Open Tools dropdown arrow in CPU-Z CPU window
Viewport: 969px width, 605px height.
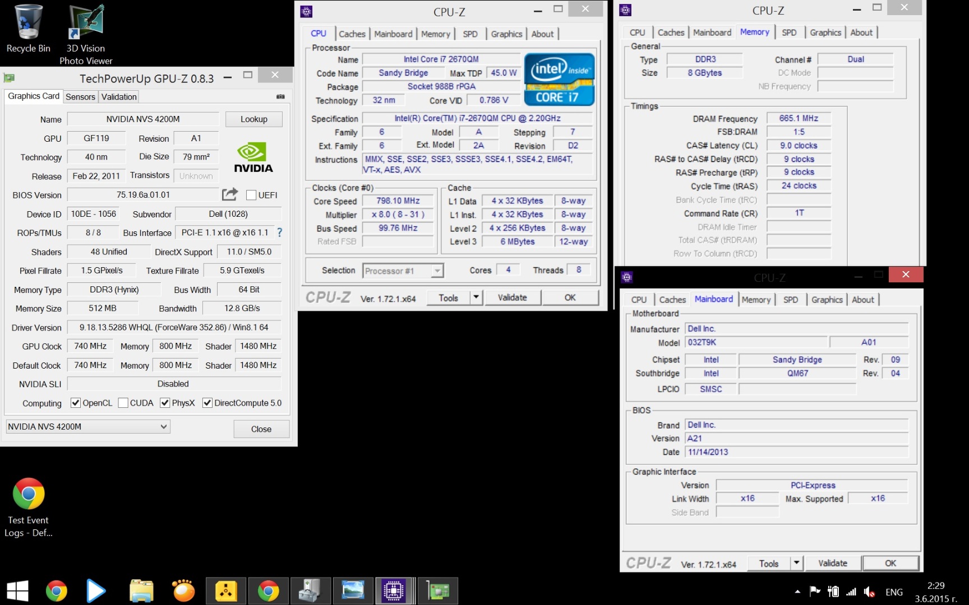pyautogui.click(x=476, y=297)
